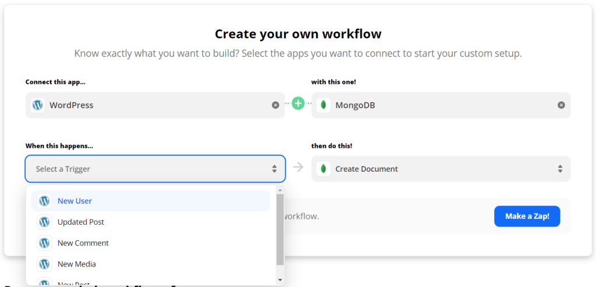Open the Select a Trigger dropdown
The width and height of the screenshot is (596, 287).
pos(155,169)
